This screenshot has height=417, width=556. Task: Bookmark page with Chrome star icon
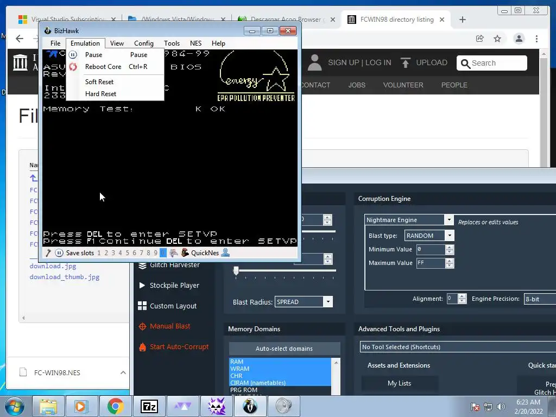(497, 39)
